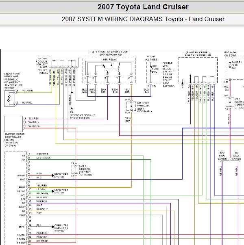This screenshot has width=244, height=245.
Task: Click the WHT/GRN label at pin 11
Action: (42, 193)
